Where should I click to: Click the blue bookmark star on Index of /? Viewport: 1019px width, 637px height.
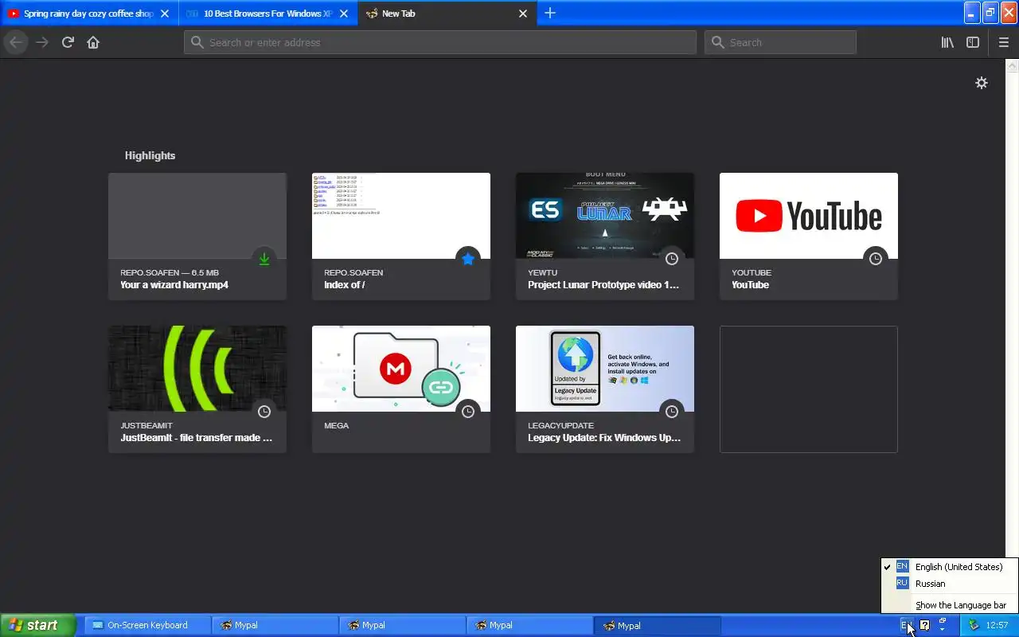click(x=468, y=259)
